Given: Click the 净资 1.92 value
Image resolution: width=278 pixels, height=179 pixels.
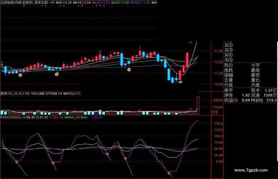Looking at the screenshot, I should pyautogui.click(x=237, y=95).
